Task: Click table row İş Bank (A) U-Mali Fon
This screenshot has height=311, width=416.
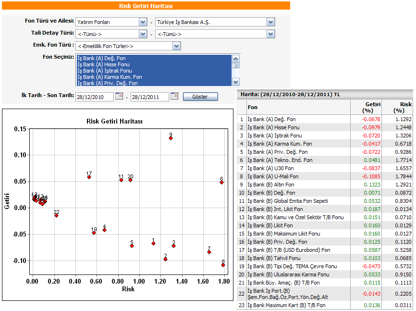Action: (x=325, y=176)
